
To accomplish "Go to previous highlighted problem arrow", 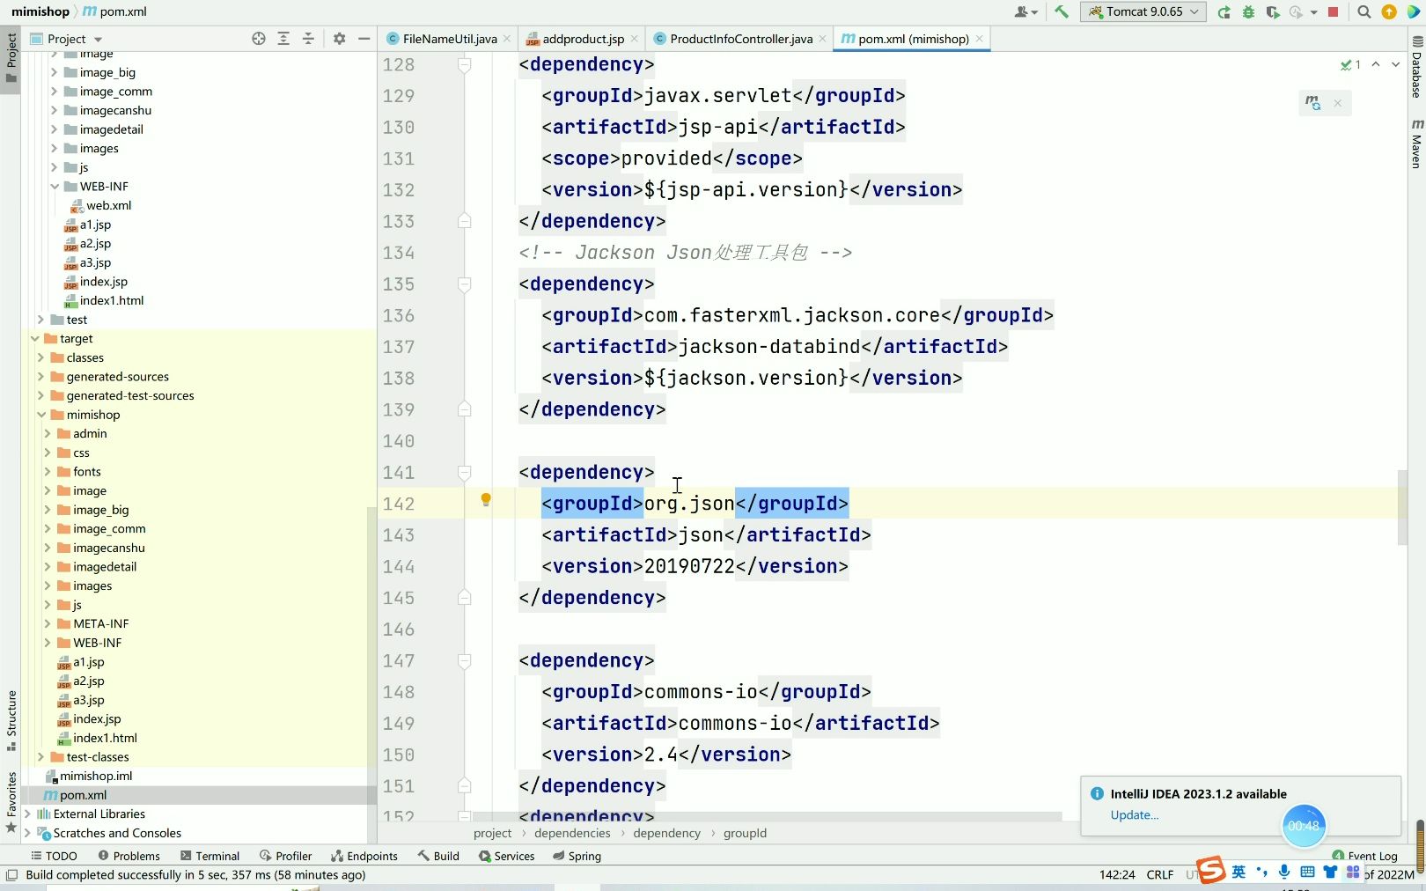I will pyautogui.click(x=1376, y=64).
